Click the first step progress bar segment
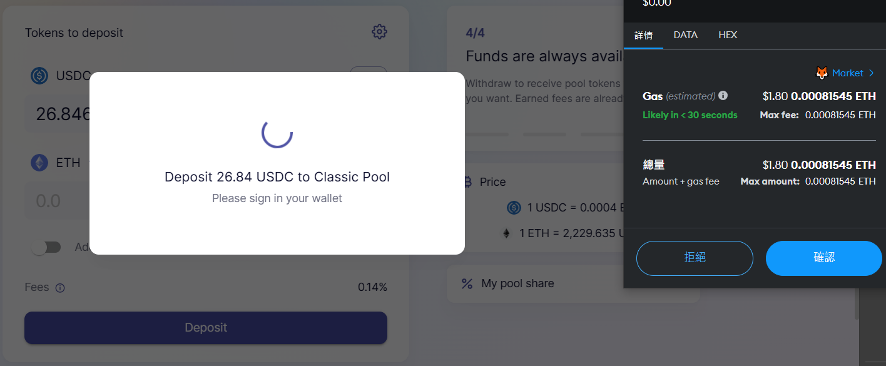The width and height of the screenshot is (886, 366). point(487,134)
